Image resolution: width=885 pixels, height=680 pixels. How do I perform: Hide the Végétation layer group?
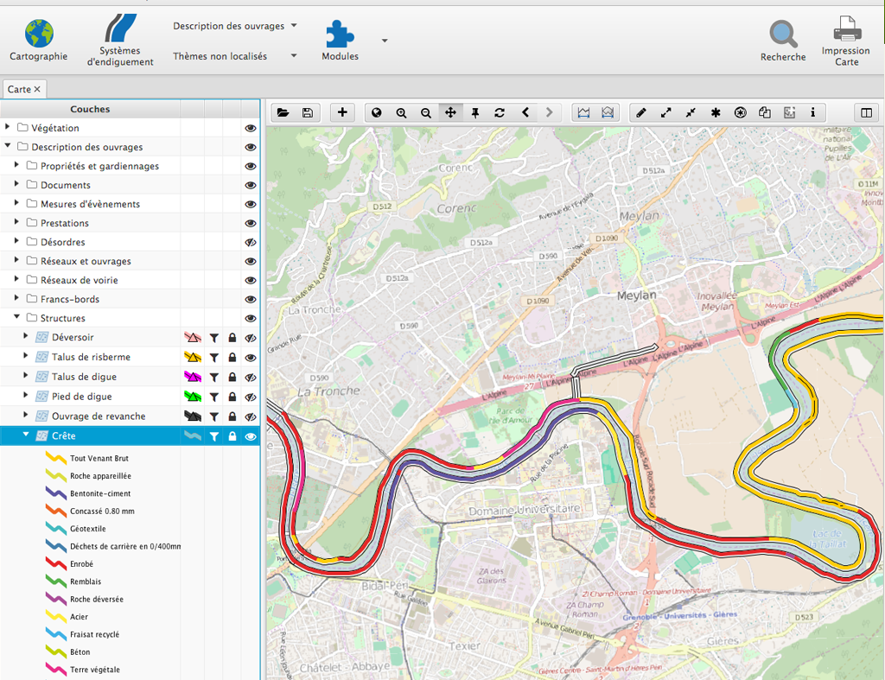coord(251,128)
